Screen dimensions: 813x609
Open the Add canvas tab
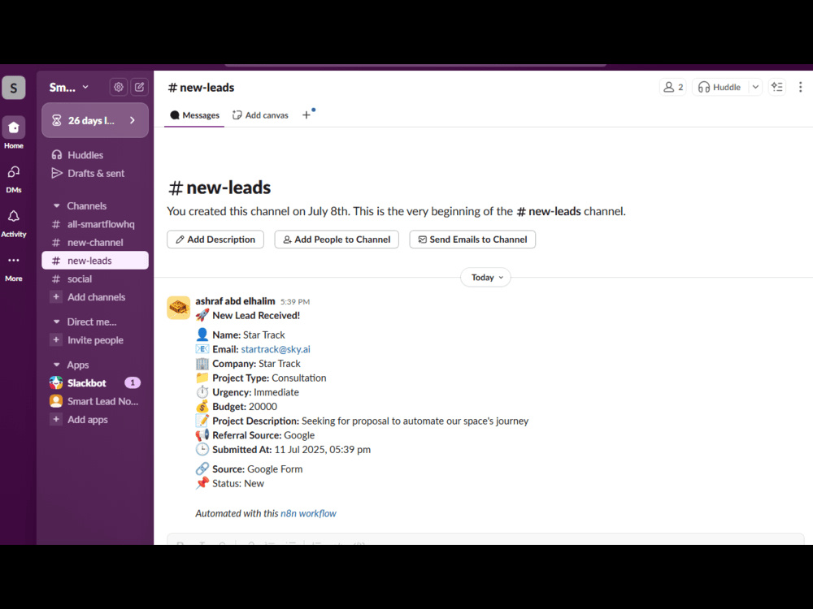coord(260,115)
